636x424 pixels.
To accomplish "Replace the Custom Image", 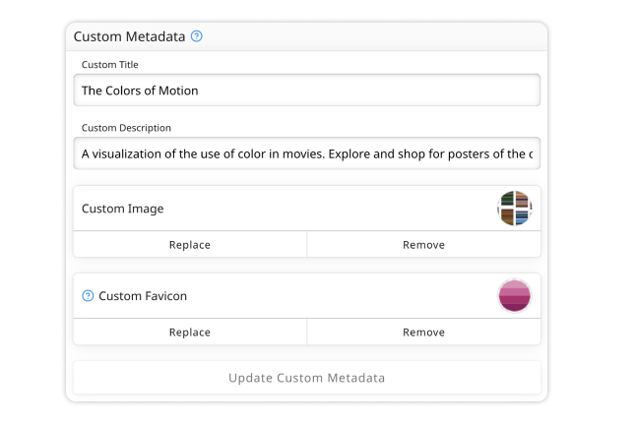I will point(190,245).
